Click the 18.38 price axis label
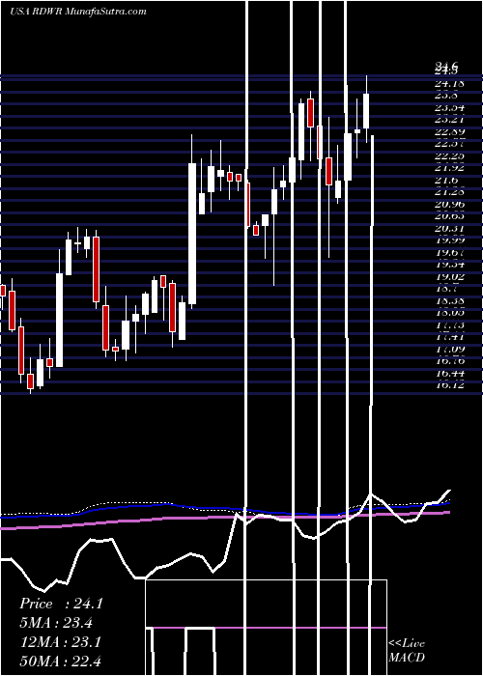Image resolution: width=483 pixels, height=676 pixels. (449, 301)
